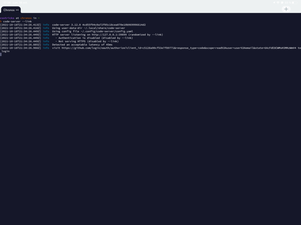Click the date 'Lun. 18 oct.' in status bar

pos(20,3)
